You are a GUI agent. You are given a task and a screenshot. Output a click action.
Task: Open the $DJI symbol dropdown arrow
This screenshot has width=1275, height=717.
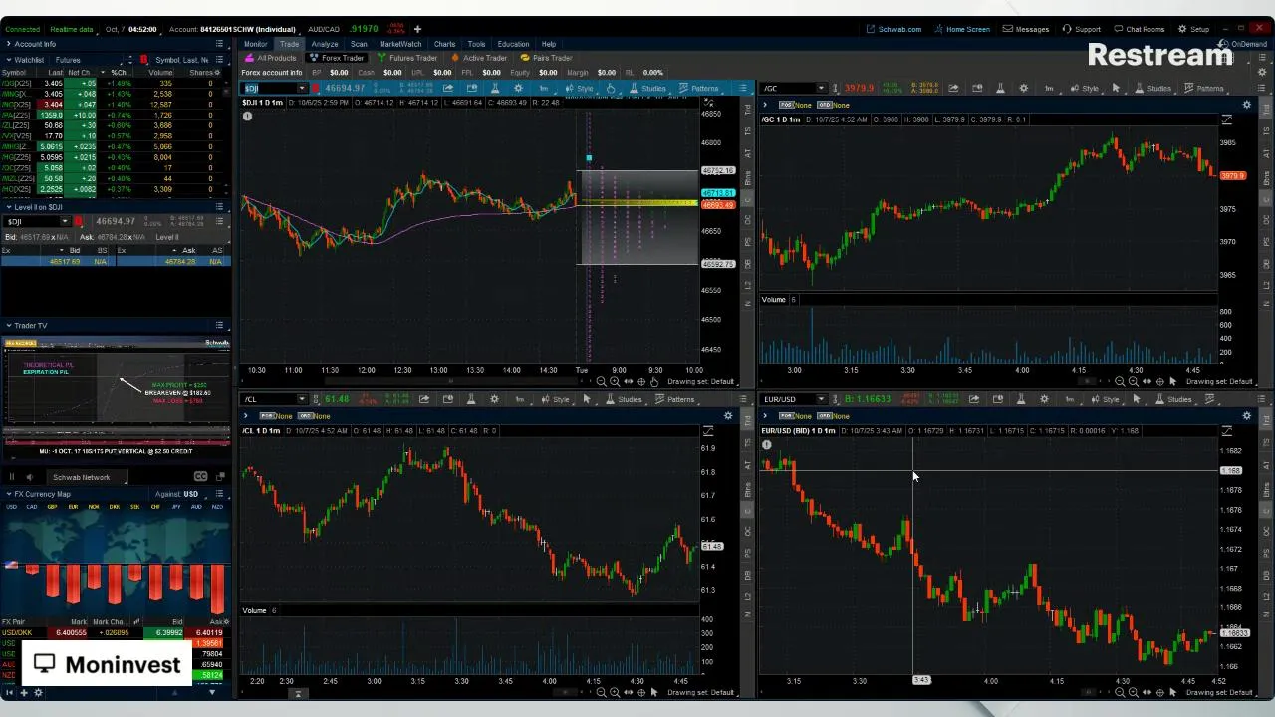coord(302,88)
